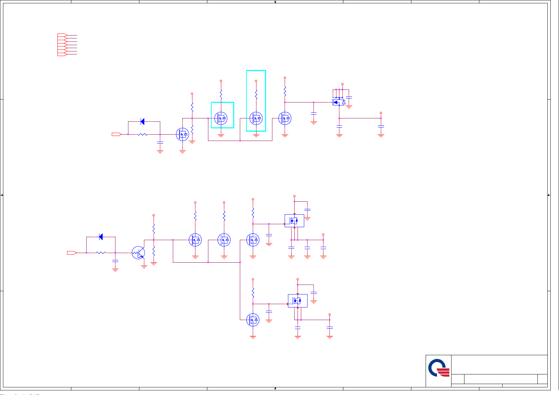Image resolution: width=559 pixels, height=395 pixels.
Task: Select the diode in the lower circuit
Action: click(x=101, y=237)
